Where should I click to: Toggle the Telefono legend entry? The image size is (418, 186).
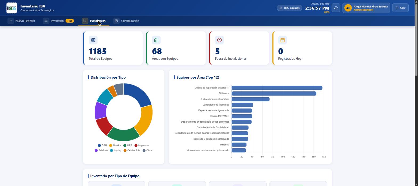click(x=101, y=151)
